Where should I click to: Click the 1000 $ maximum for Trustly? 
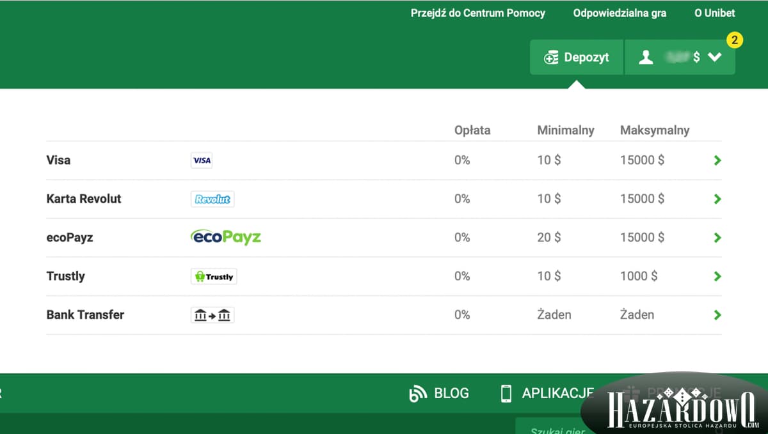click(639, 276)
